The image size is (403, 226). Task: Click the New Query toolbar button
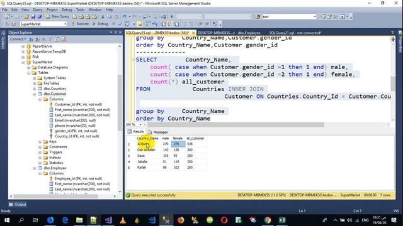(x=57, y=16)
